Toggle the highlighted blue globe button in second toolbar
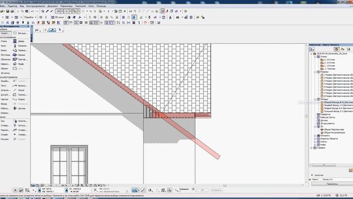The image size is (353, 199). pos(134,17)
